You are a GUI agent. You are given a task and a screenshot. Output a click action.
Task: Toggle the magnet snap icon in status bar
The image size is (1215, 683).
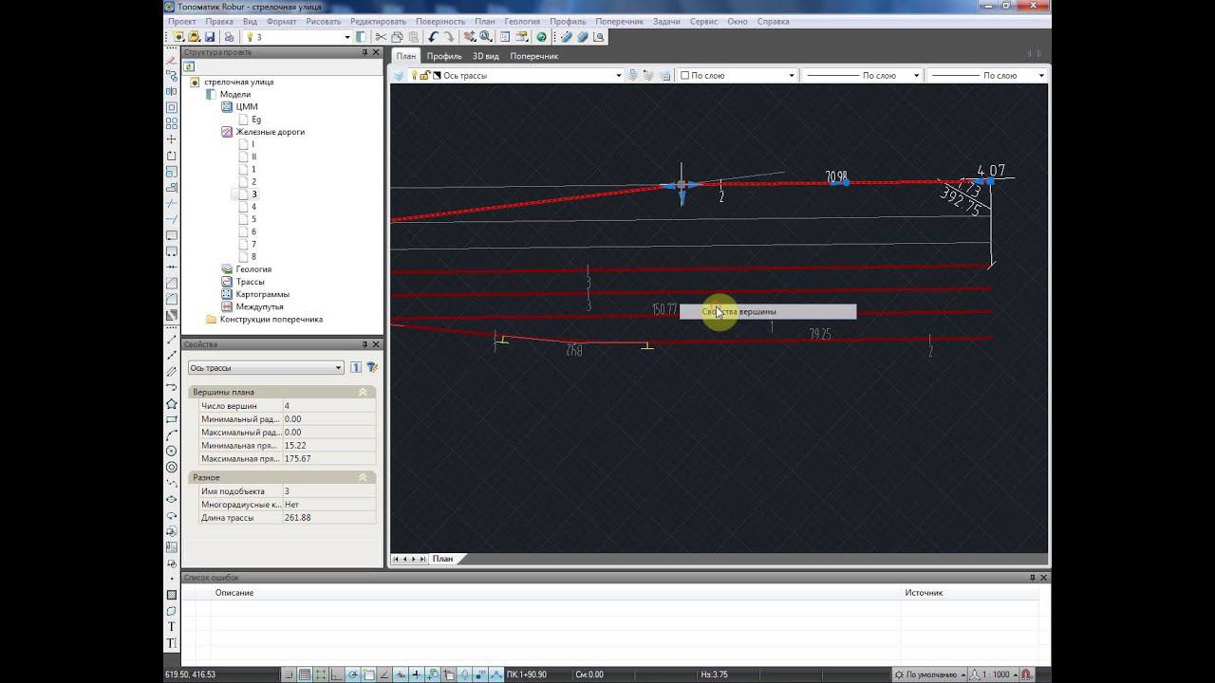point(1027,674)
